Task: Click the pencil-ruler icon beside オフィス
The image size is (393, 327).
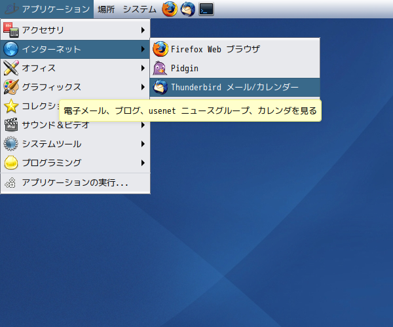Action: (x=10, y=68)
